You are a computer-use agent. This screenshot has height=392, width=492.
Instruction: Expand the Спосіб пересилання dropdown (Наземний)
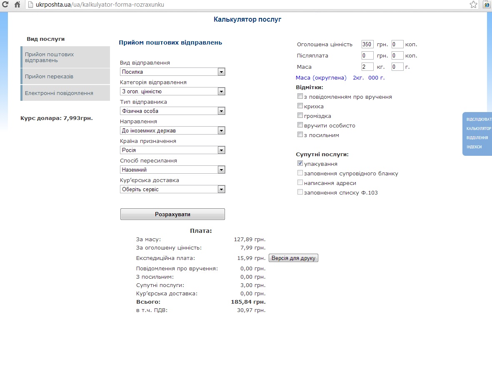(172, 170)
